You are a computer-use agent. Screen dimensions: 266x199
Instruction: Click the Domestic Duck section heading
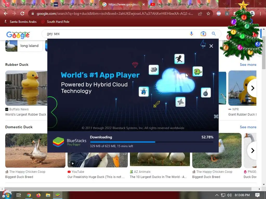19,127
